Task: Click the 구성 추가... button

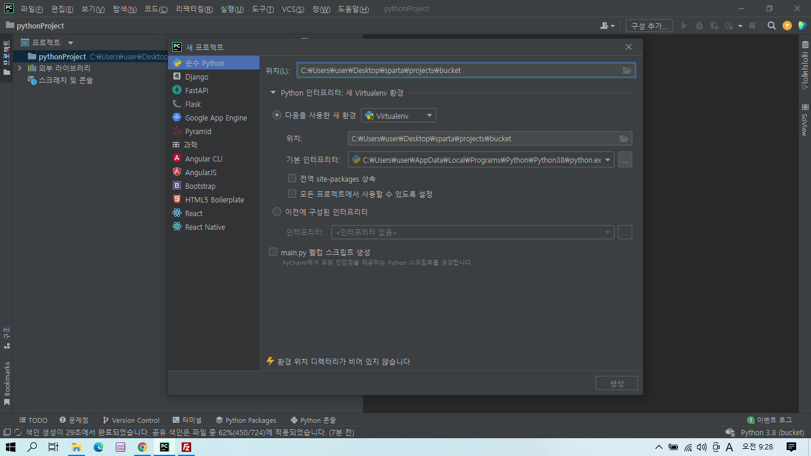Action: tap(650, 26)
